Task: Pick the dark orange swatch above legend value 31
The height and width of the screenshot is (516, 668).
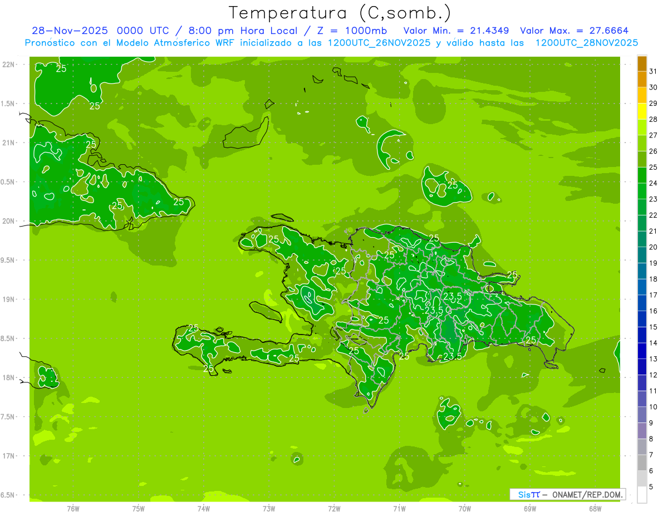Action: pos(642,63)
